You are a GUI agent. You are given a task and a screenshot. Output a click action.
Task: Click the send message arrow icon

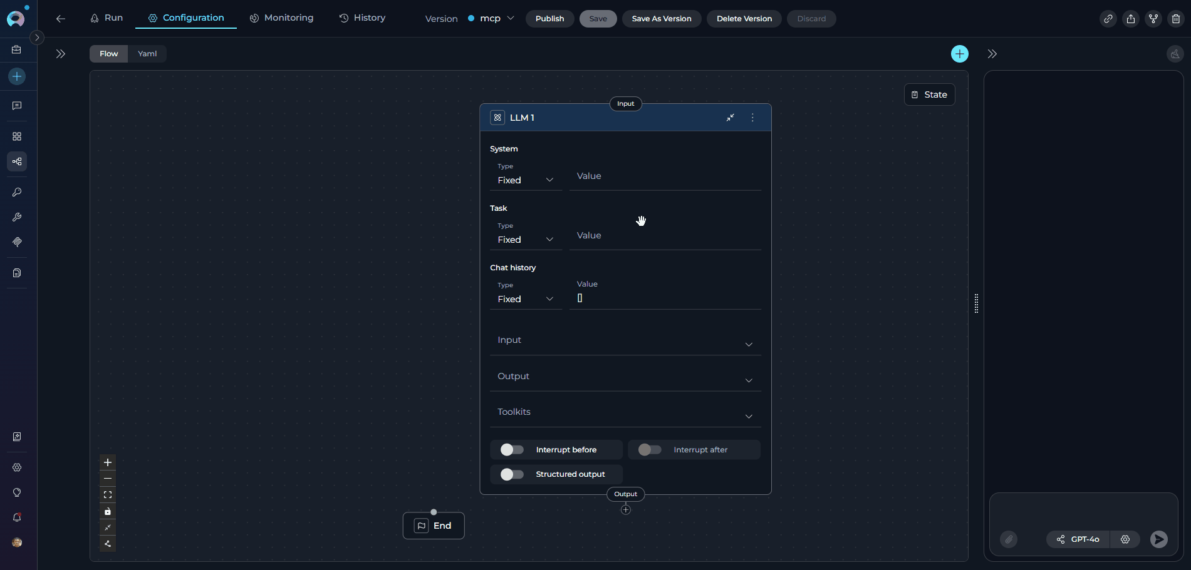coord(1158,539)
